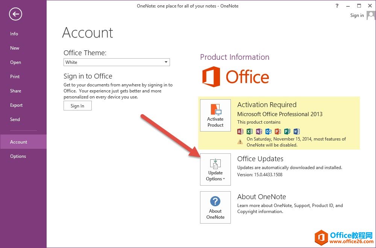The height and width of the screenshot is (248, 376).
Task: Minimize the OneNote window
Action: [348, 6]
